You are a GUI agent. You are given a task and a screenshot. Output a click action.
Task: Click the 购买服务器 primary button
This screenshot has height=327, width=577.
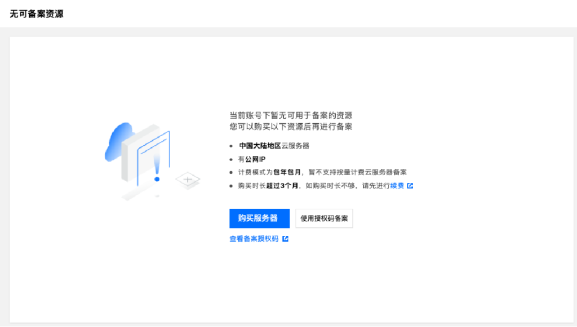coord(259,218)
